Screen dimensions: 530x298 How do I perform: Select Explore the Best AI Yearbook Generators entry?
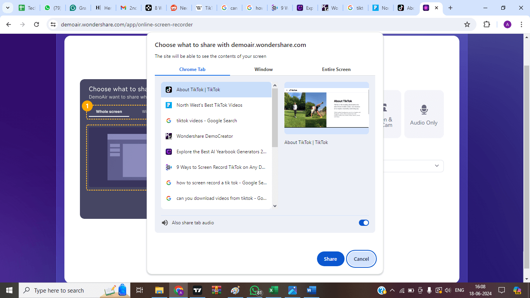coord(216,152)
